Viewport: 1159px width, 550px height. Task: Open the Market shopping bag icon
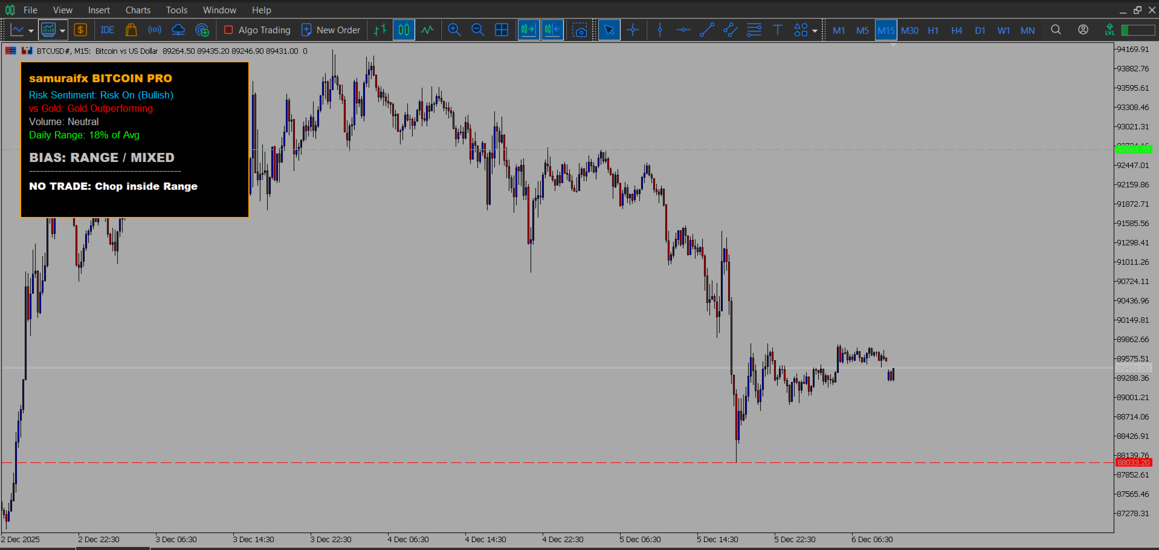coord(131,30)
